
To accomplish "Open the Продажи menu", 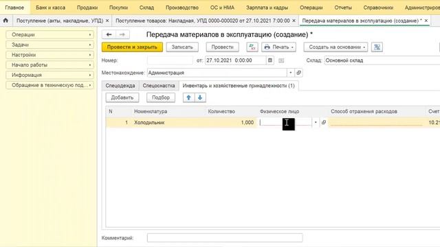I will click(87, 8).
